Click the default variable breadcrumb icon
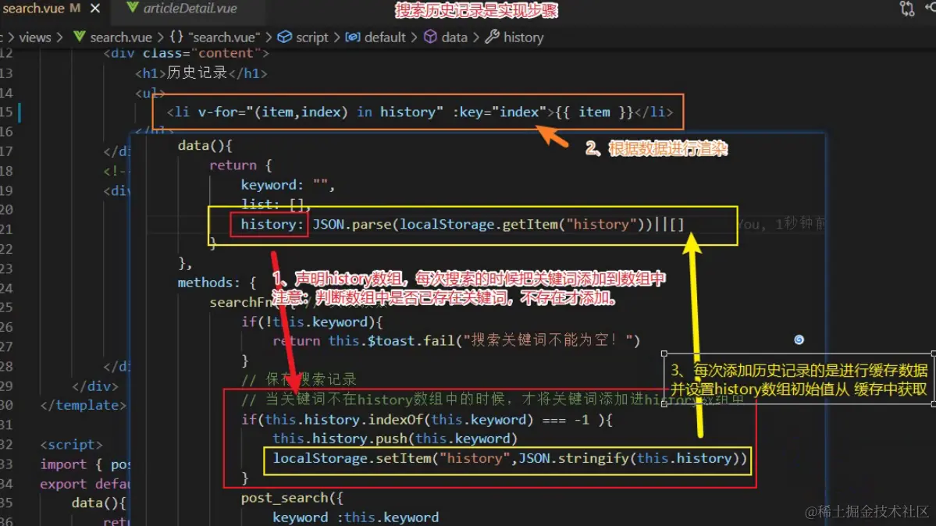The width and height of the screenshot is (936, 526). (x=353, y=37)
